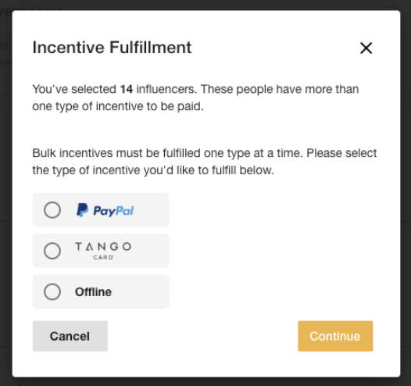Click the TANGO logo lettering

pos(103,247)
